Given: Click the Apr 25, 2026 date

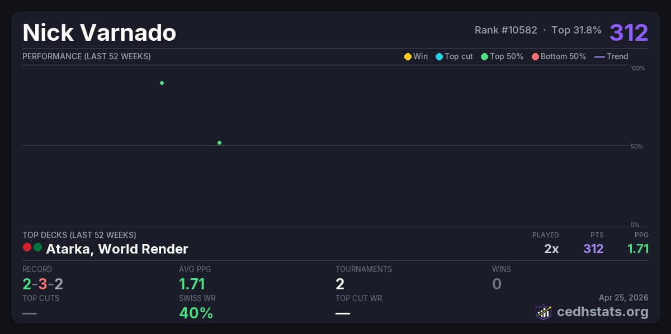Looking at the screenshot, I should (624, 298).
